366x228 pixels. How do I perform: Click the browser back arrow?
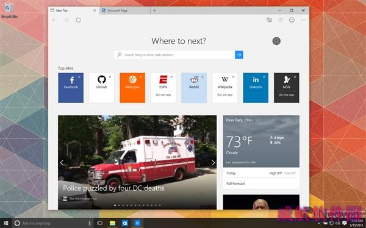[54, 20]
